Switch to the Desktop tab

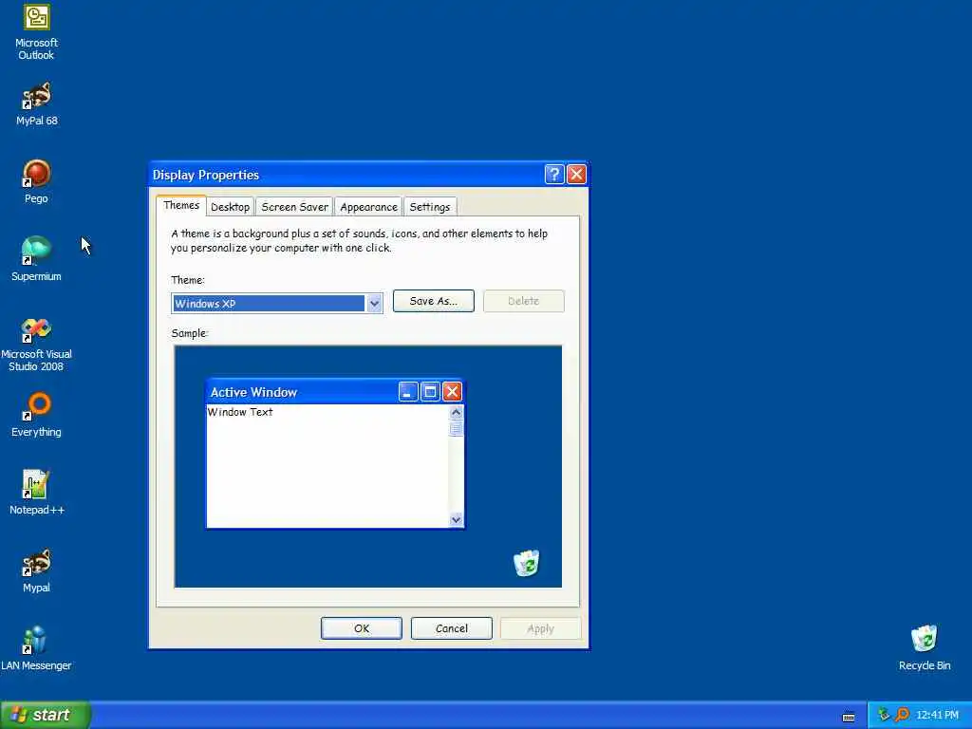[230, 207]
